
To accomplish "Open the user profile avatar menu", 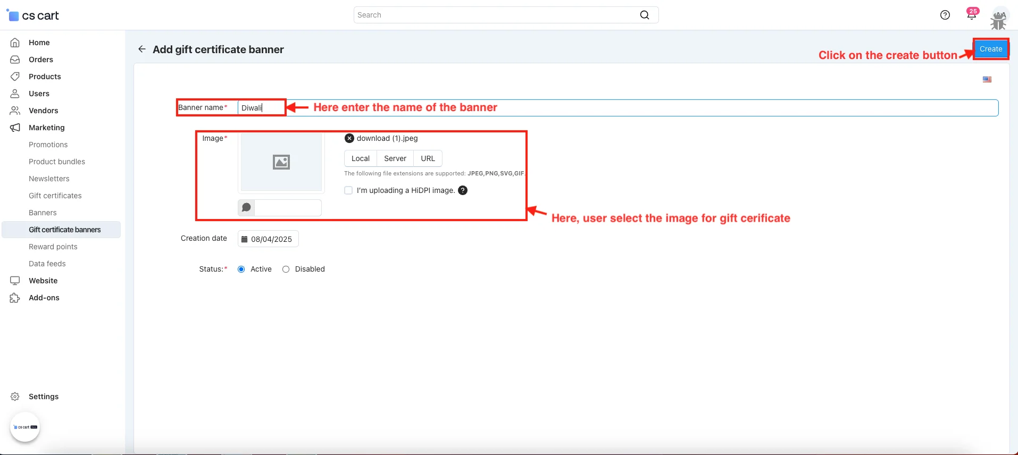I will [x=998, y=19].
